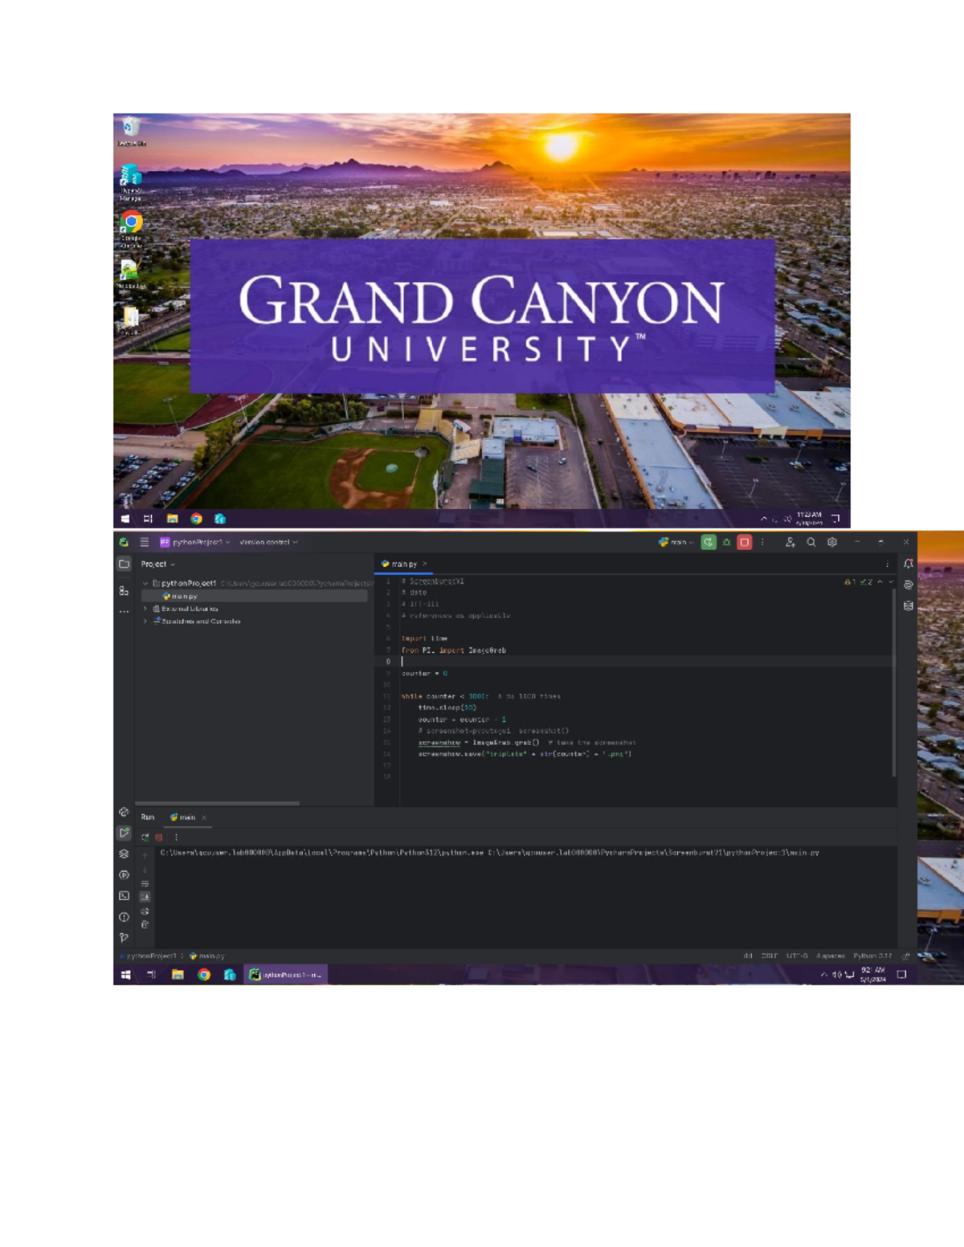Open Search Everywhere with the magnifier icon
964x1247 pixels.
[x=811, y=542]
